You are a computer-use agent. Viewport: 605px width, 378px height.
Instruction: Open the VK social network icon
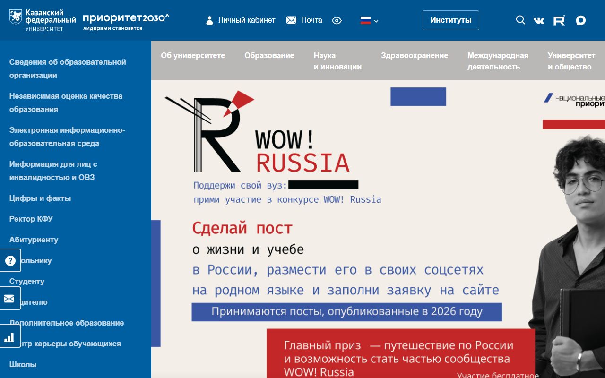pos(539,20)
